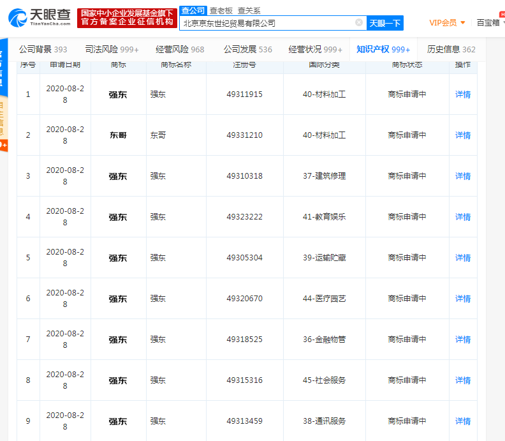The height and width of the screenshot is (441, 505).
Task: Click the TianYanCha logo
Action: point(39,18)
